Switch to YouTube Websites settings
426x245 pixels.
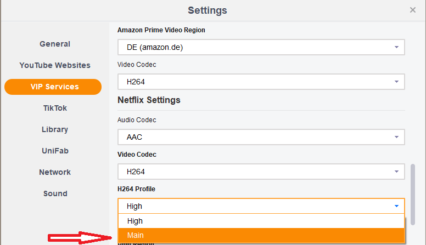pos(55,65)
